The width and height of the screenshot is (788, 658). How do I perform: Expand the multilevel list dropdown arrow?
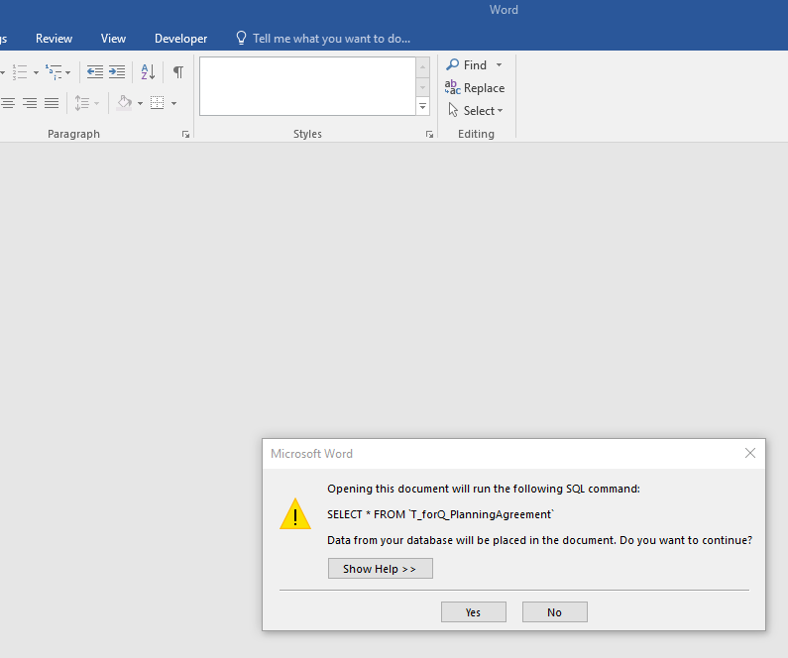[67, 72]
